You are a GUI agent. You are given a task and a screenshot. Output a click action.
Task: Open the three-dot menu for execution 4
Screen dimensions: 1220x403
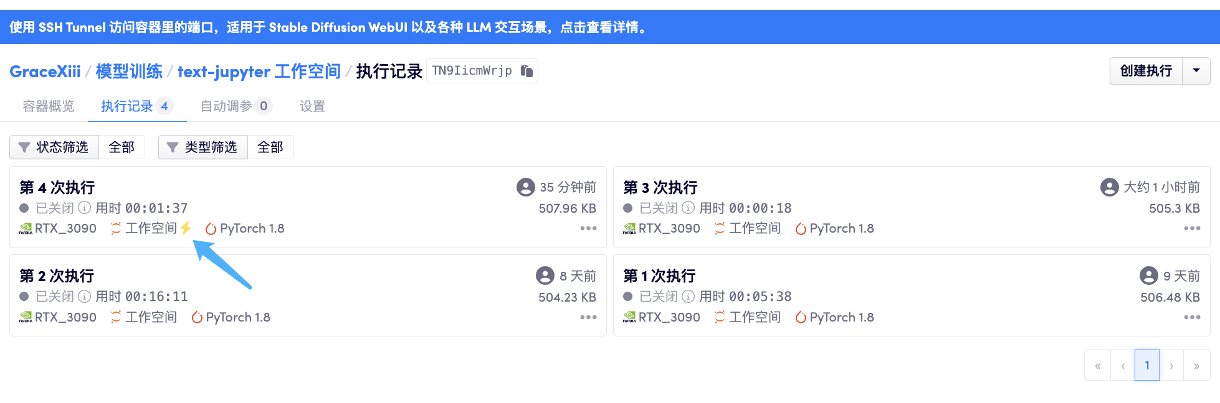[588, 228]
